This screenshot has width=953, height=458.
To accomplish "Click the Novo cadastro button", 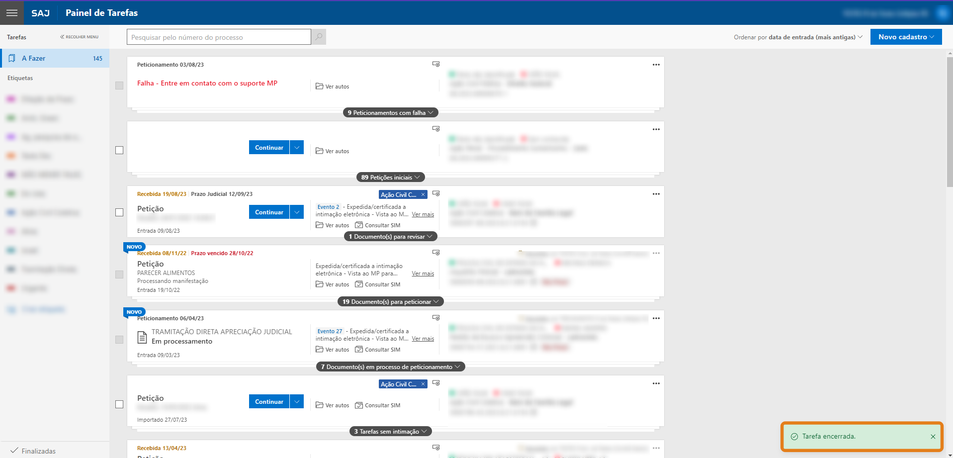I will pos(905,37).
